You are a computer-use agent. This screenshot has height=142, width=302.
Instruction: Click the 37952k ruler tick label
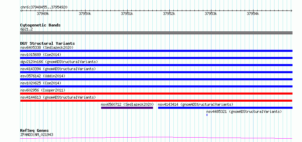[x=169, y=14]
